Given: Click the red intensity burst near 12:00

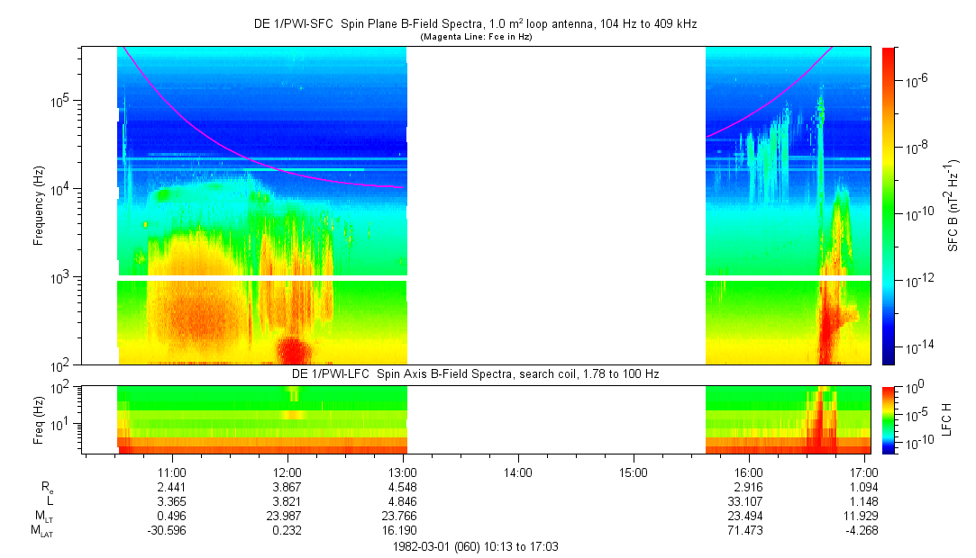Looking at the screenshot, I should tap(291, 350).
